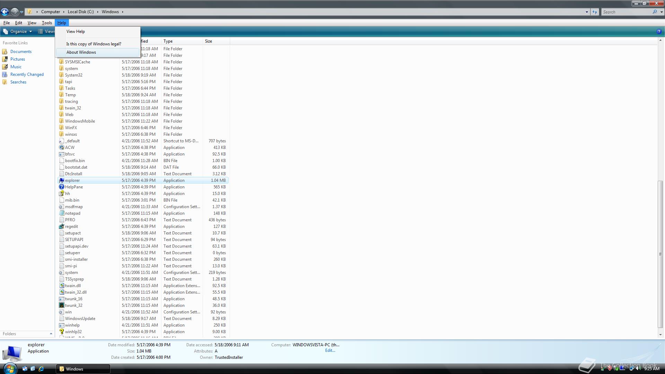Click the 9:25 AM taskbar clock
Viewport: 665px width, 374px height.
[x=651, y=369]
